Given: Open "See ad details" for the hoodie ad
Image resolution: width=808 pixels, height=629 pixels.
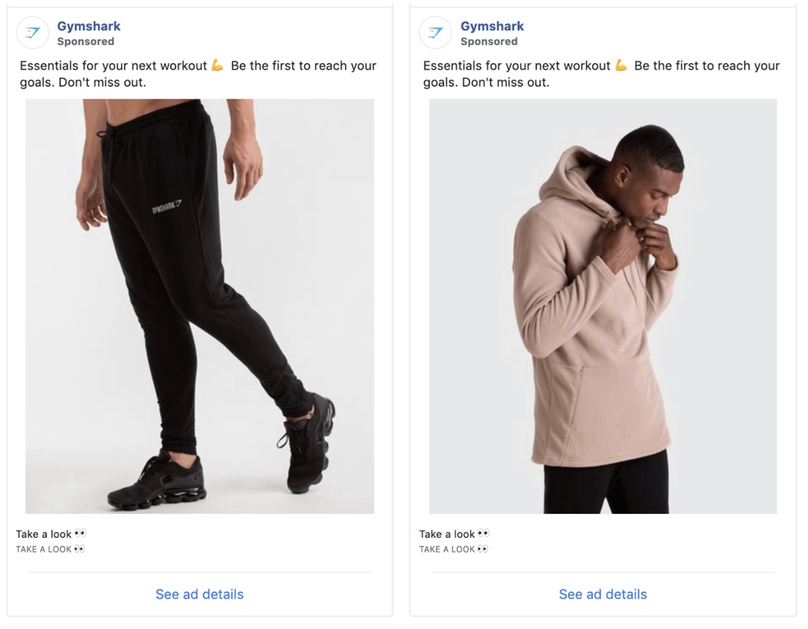Looking at the screenshot, I should click(x=603, y=594).
